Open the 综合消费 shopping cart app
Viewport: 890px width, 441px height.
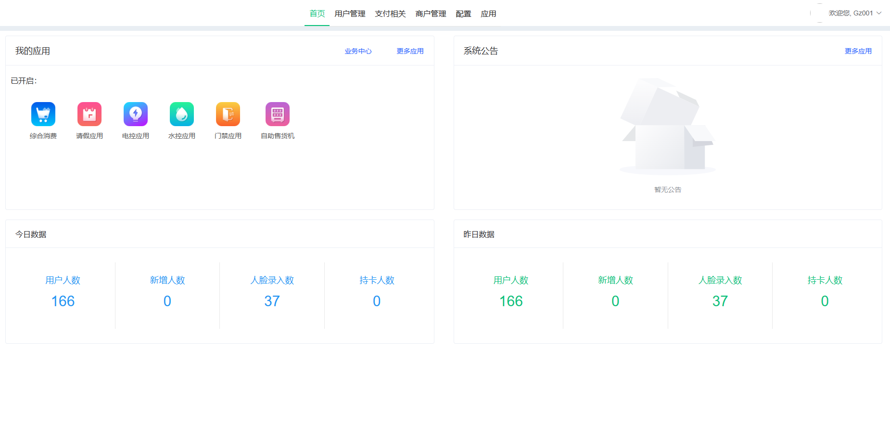pos(43,114)
